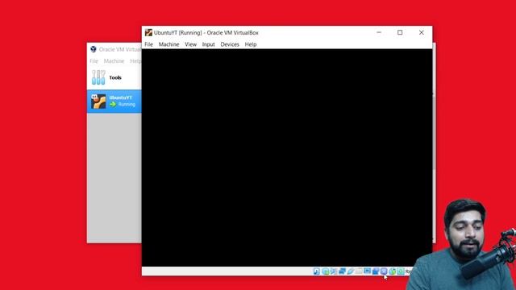Click the mouse integration status icon
Viewport: 516px width, 290px height.
pos(393,271)
